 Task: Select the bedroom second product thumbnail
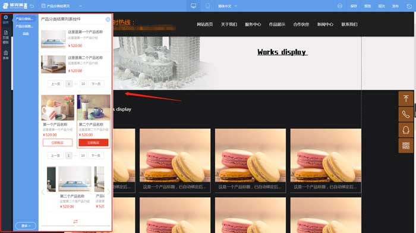tap(53, 64)
